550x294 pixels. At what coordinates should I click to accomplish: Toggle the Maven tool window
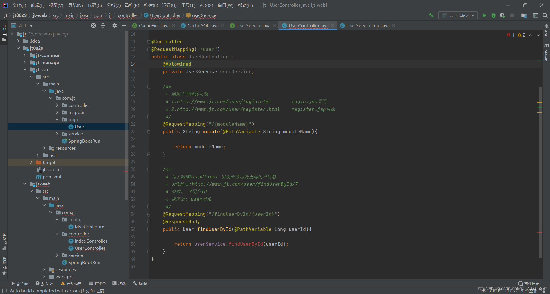546,52
